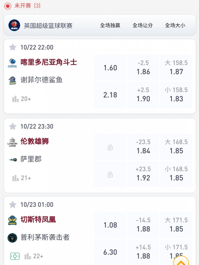This screenshot has width=199, height=265.
Task: Tap the Caledonia Gladiators team logo
Action: (12, 63)
